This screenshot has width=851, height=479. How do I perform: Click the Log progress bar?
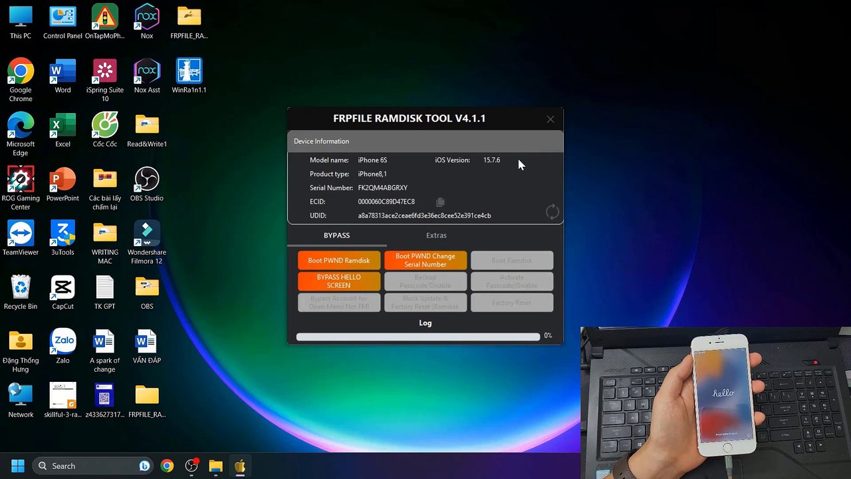pyautogui.click(x=418, y=337)
